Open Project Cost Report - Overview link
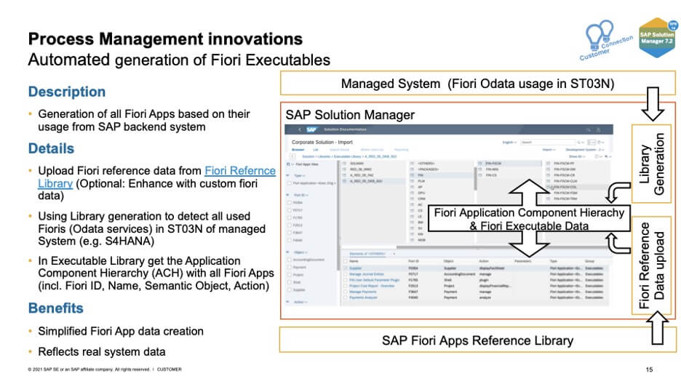The width and height of the screenshot is (681, 384). pos(372,286)
